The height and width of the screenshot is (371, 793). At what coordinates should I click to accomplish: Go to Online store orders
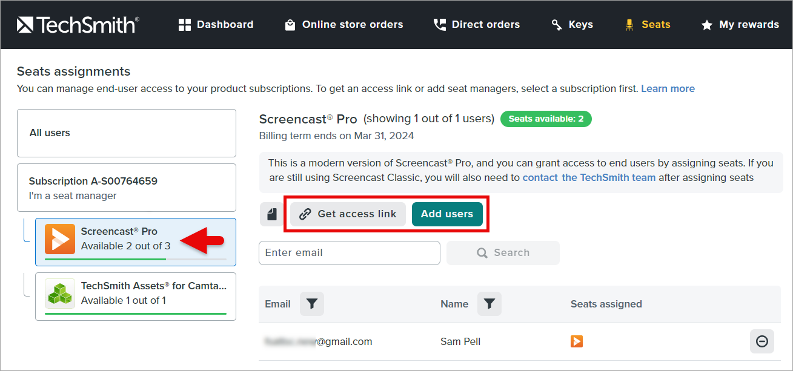[x=343, y=25]
